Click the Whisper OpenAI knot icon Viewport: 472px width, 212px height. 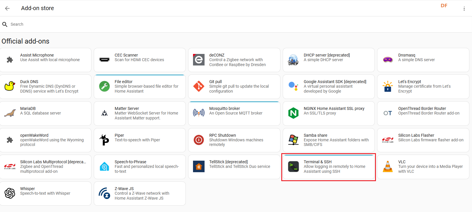tap(10, 193)
